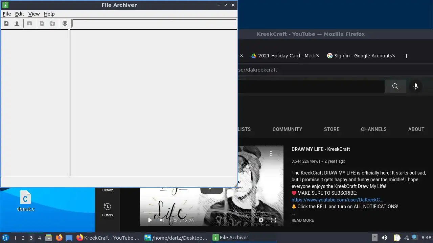433x243 pixels.
Task: Open YouTube Library in the sidebar
Action: coord(108,190)
